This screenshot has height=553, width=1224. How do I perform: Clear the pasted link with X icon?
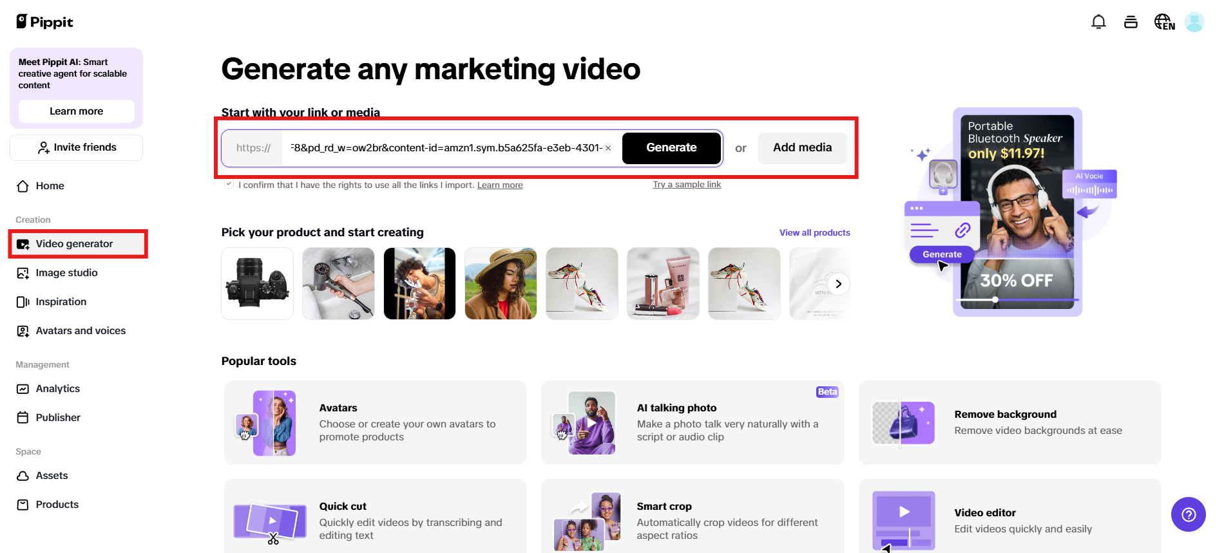pos(608,148)
